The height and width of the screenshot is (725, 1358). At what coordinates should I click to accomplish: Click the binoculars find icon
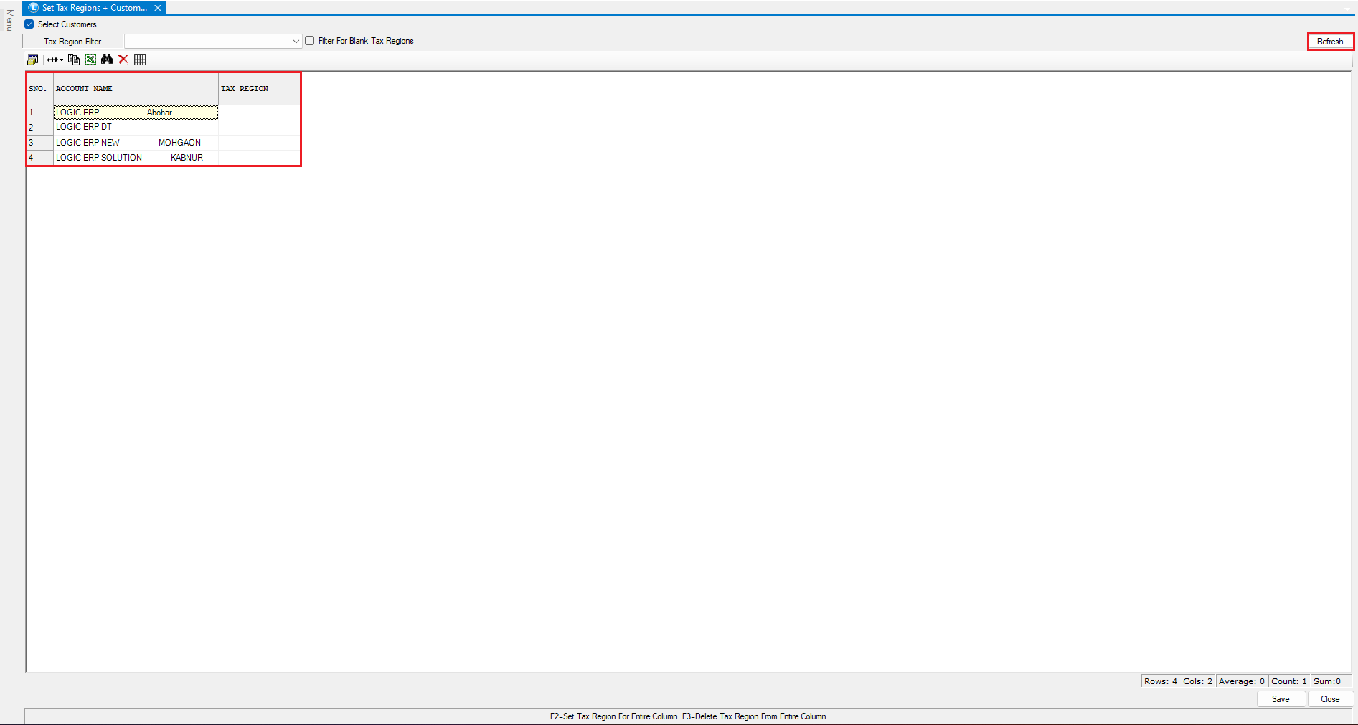point(107,60)
